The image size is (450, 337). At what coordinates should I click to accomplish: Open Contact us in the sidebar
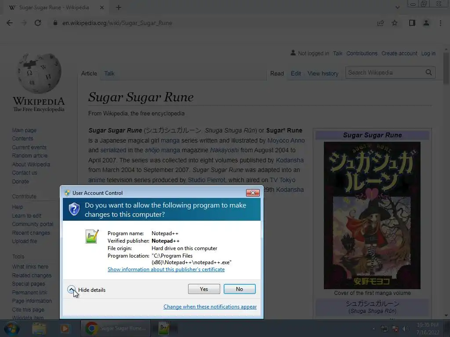(25, 173)
